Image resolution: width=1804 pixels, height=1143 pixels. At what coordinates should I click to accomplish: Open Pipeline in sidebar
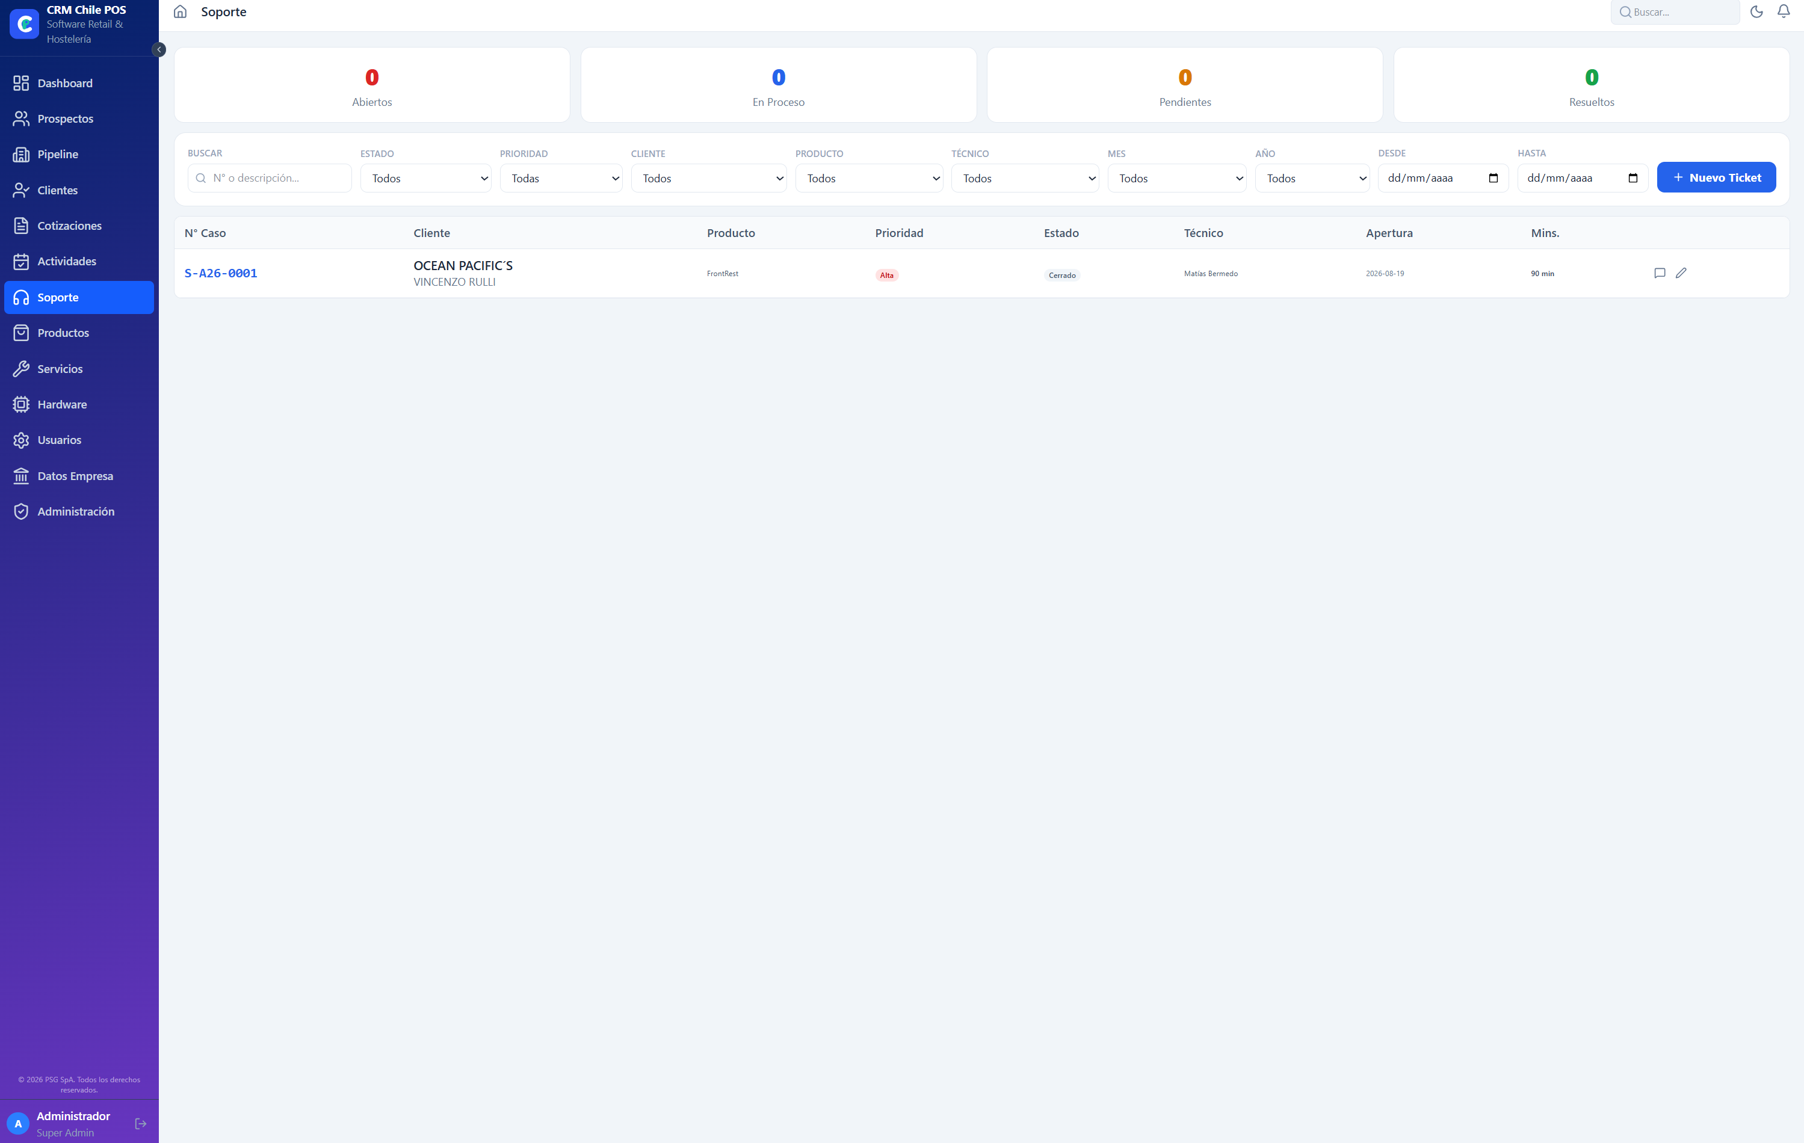[79, 154]
